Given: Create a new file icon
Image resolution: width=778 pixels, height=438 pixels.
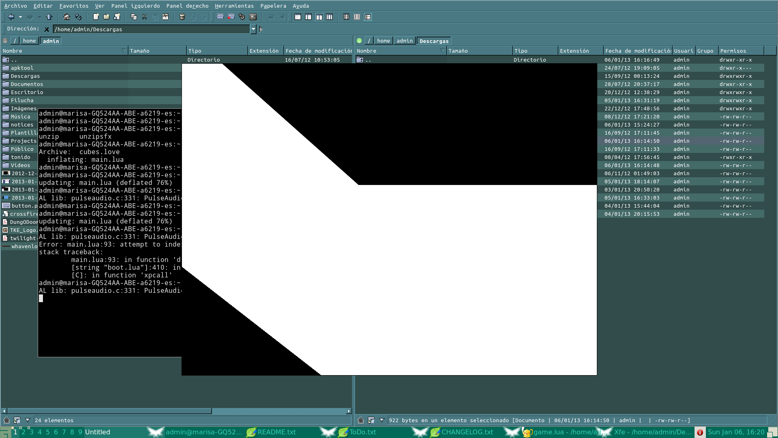Looking at the screenshot, I should (x=96, y=17).
